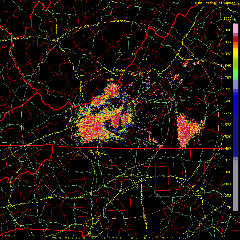Click the [CC] units label
The height and width of the screenshot is (240, 240).
(x=228, y=18)
